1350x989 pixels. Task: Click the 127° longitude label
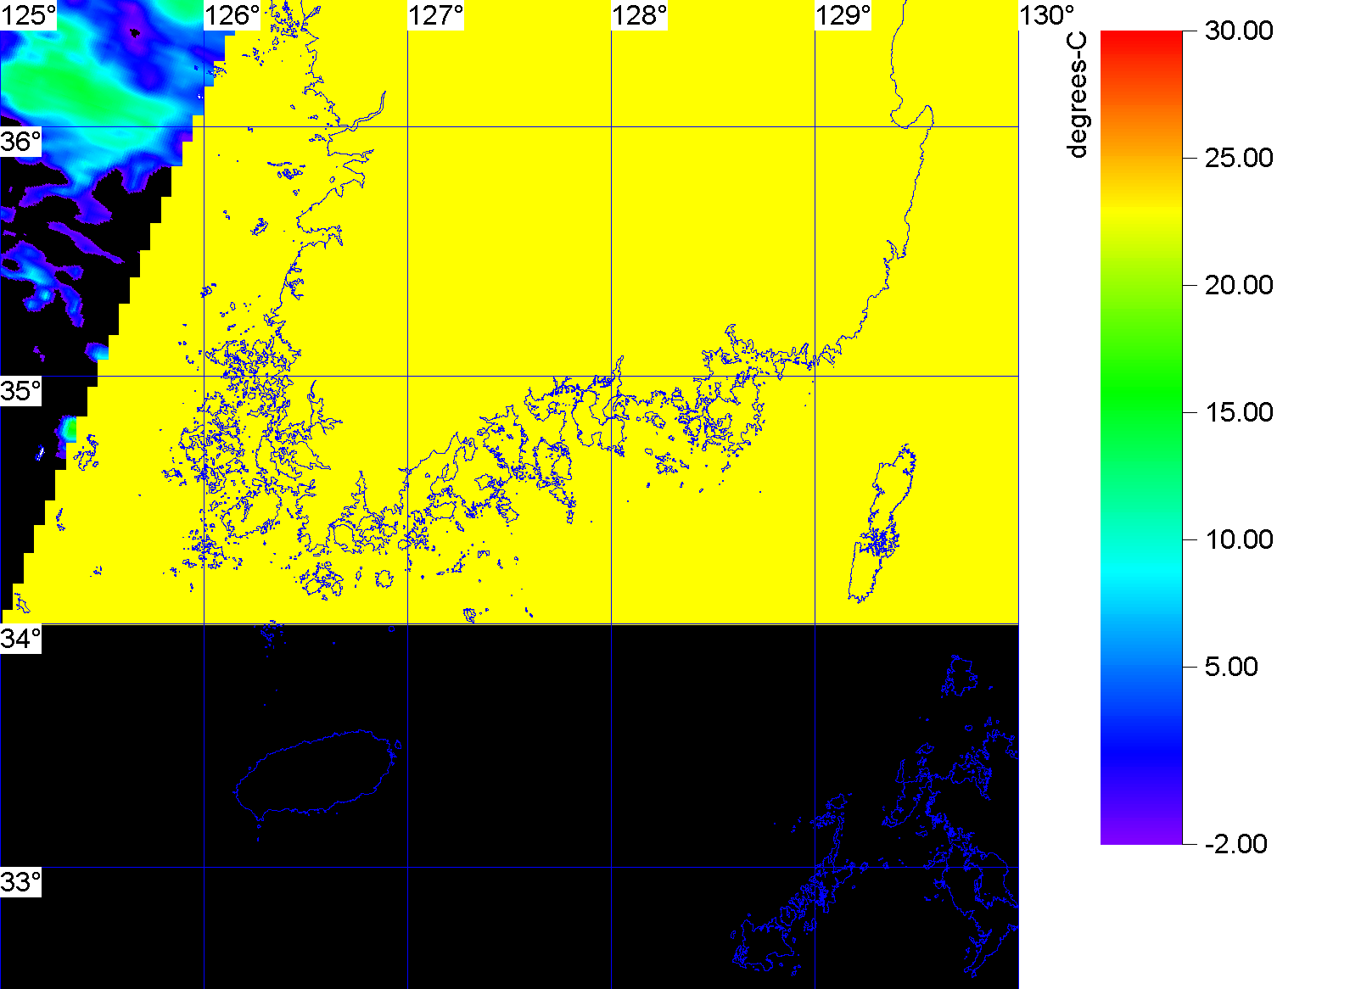436,15
